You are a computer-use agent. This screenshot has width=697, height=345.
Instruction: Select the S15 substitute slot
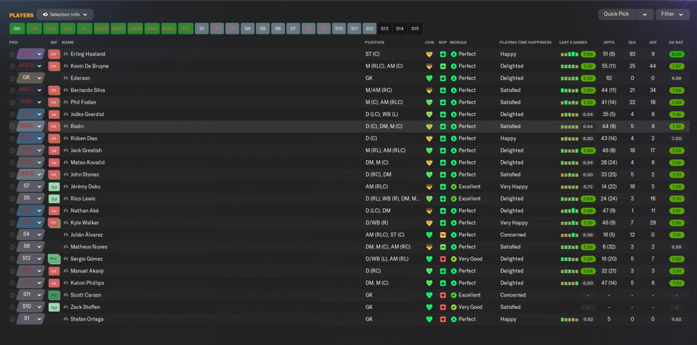click(415, 28)
